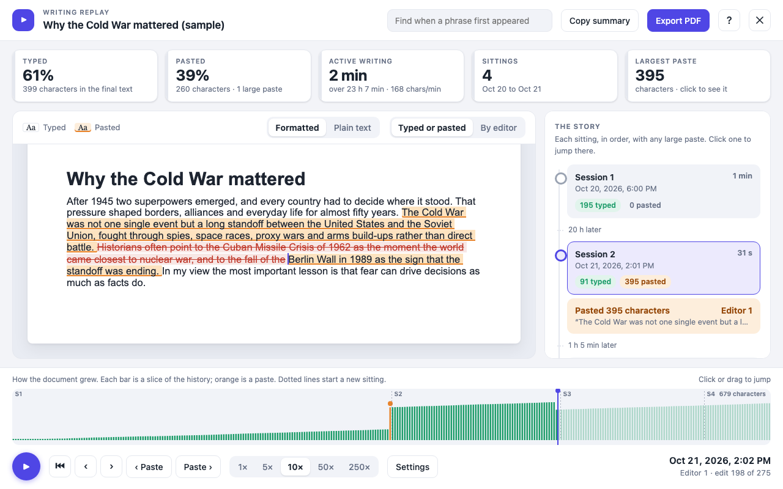This screenshot has height=489, width=783.
Task: Show highlighting By editor
Action: click(x=499, y=128)
